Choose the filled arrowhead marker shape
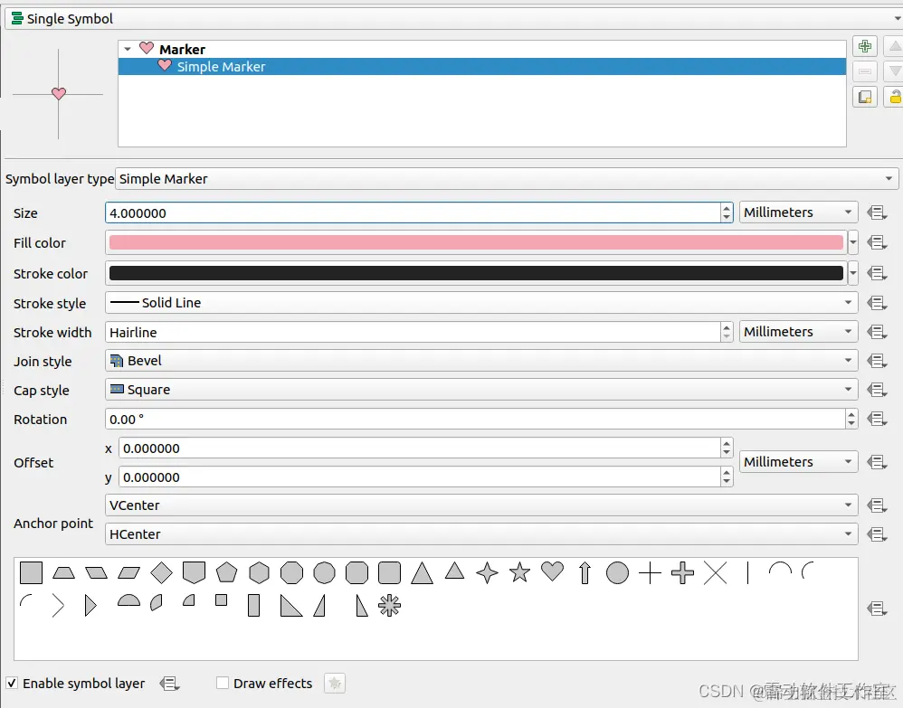The image size is (903, 708). click(90, 605)
